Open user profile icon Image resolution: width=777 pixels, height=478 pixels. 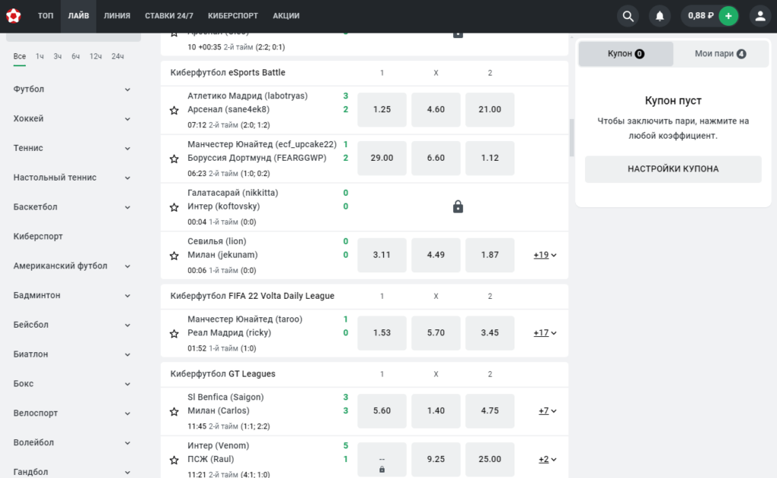click(760, 16)
